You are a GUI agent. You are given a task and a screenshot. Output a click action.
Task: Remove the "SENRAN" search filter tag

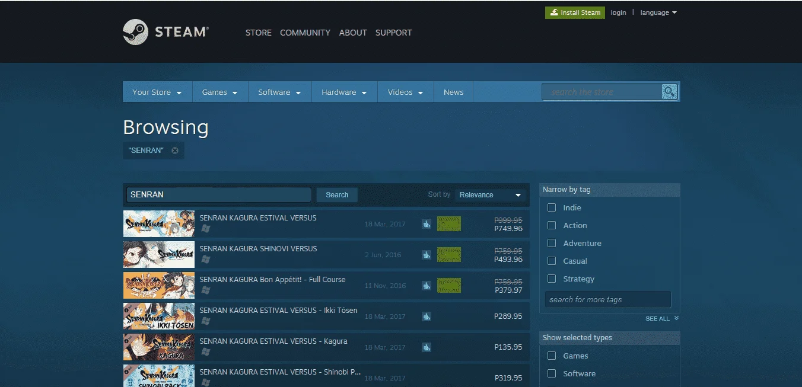tap(175, 151)
